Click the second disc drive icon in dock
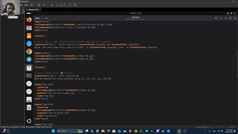238x134 pixels. pos(29,92)
